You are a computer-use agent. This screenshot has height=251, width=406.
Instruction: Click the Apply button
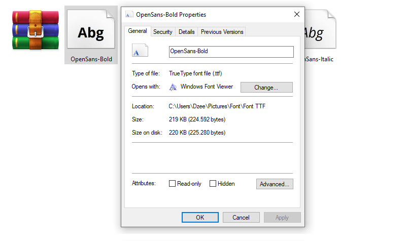[282, 218]
